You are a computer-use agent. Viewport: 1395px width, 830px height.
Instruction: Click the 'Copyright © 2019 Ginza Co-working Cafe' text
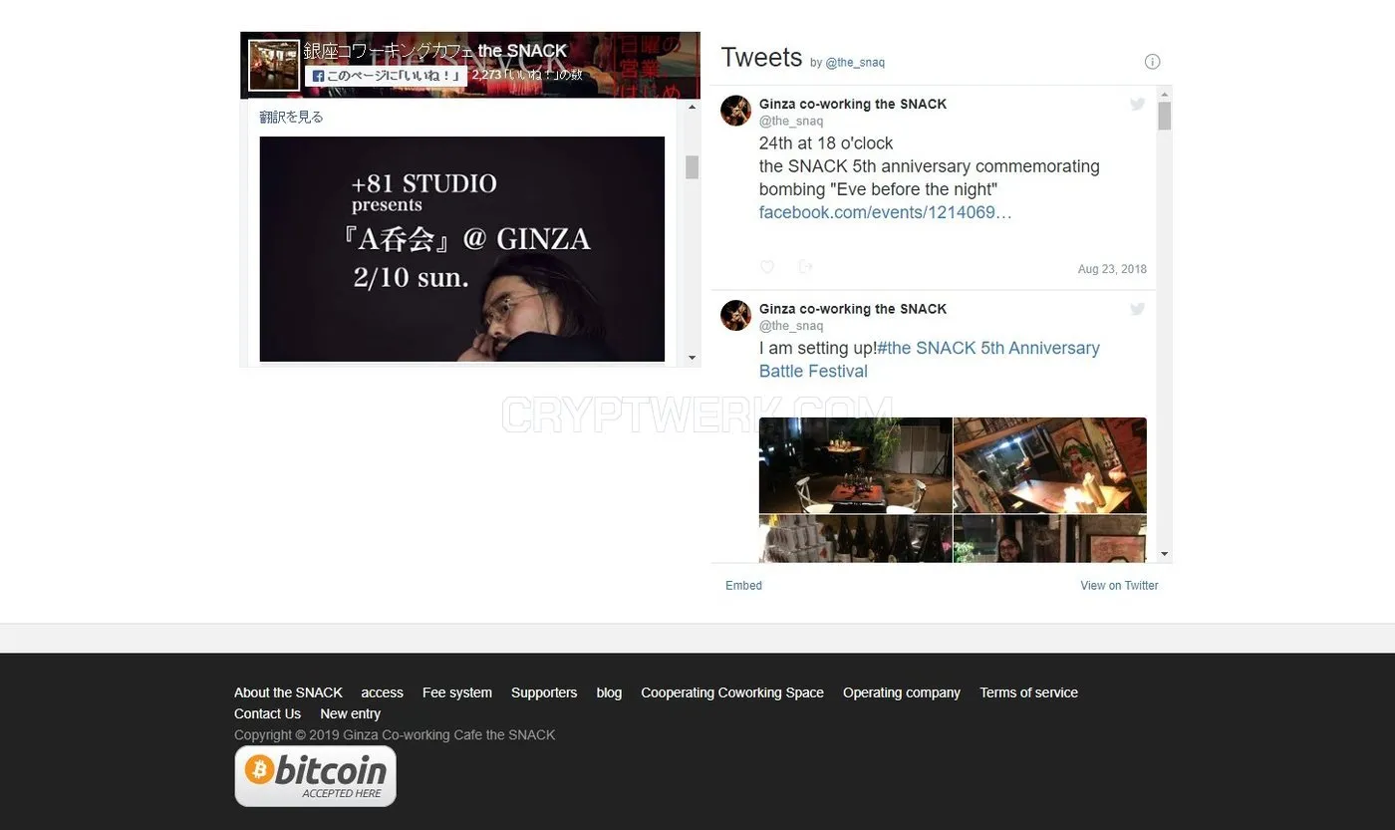(x=395, y=734)
